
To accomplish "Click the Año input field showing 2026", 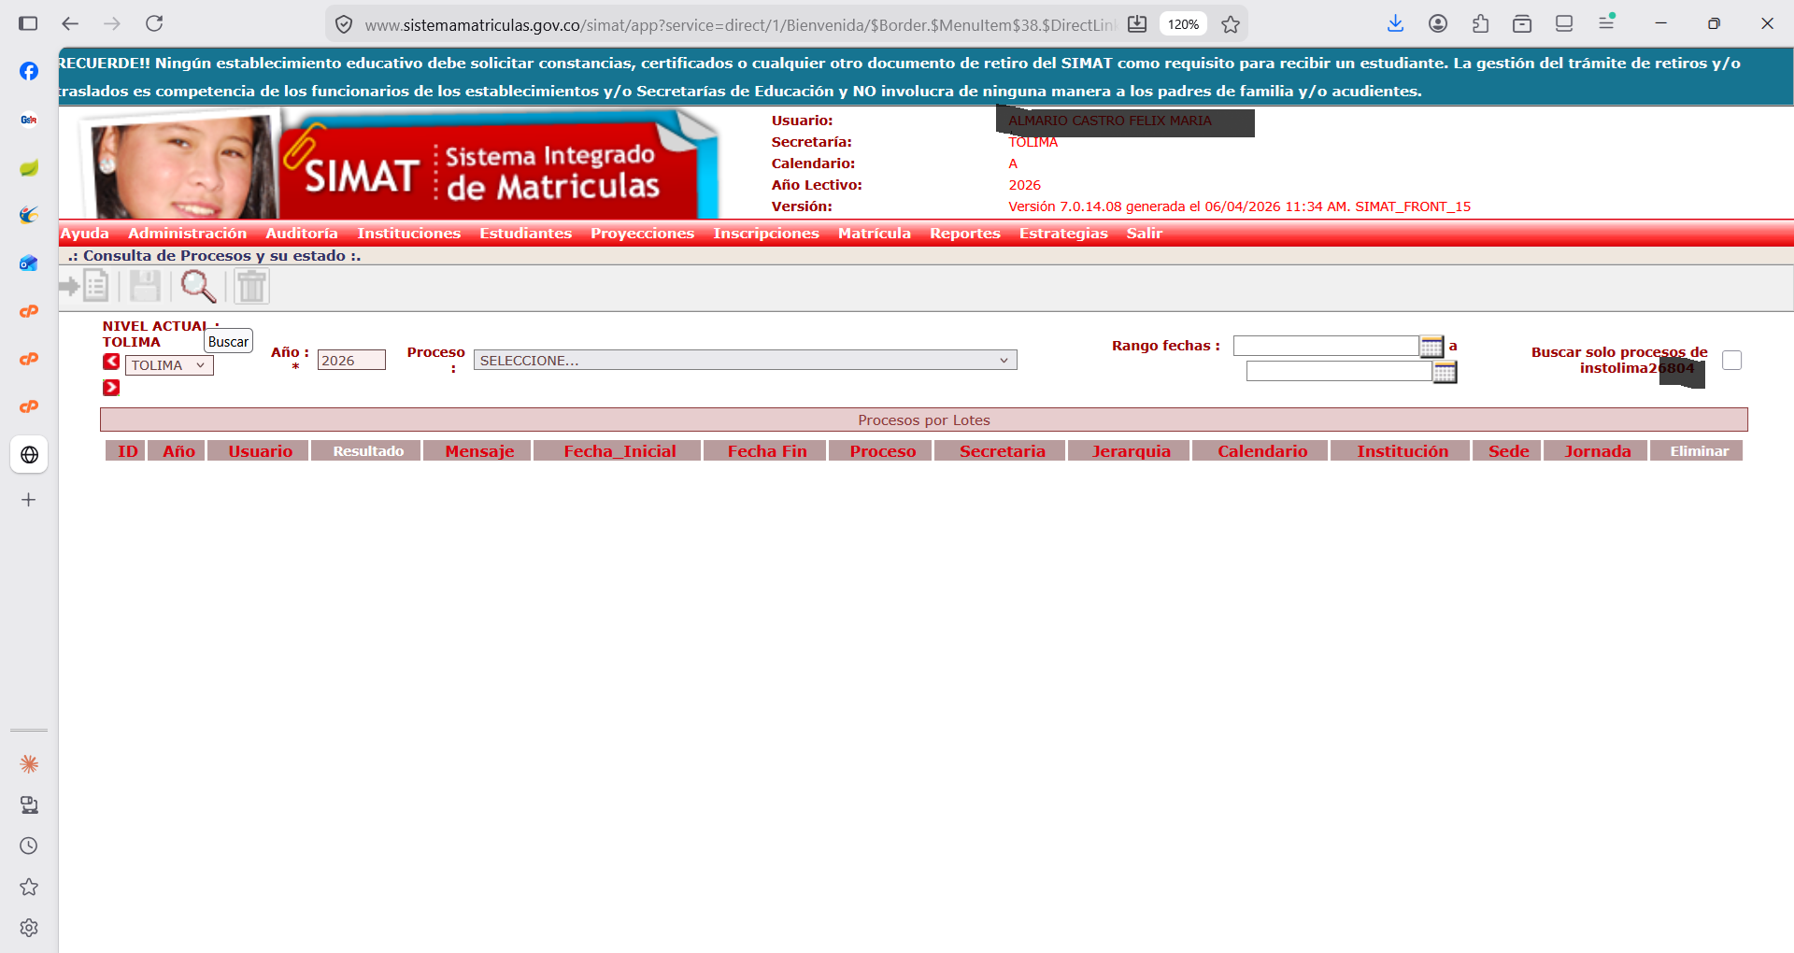I will 351,361.
